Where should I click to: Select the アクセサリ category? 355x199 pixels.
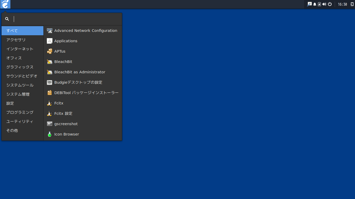[x=23, y=40]
